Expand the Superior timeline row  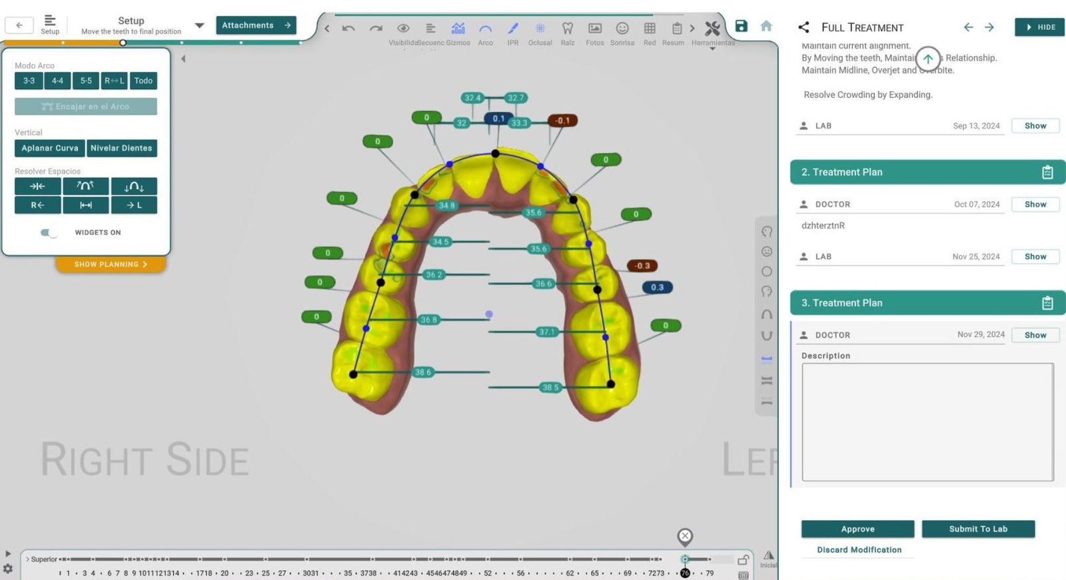(27, 559)
